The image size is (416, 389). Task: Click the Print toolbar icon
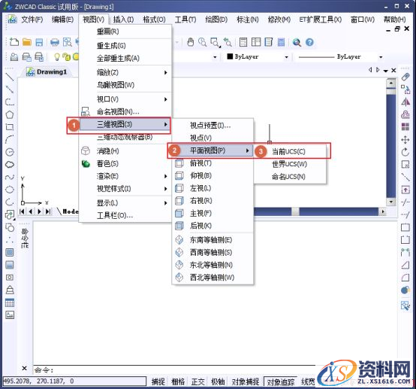(x=55, y=42)
